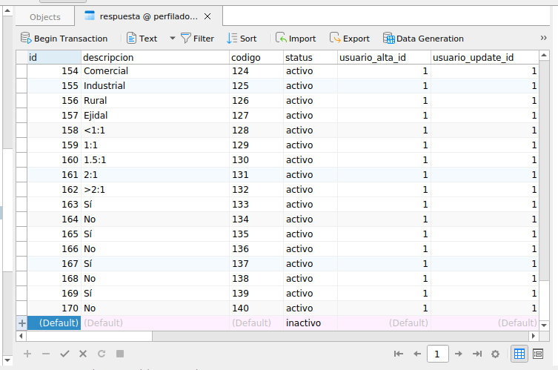Select the new-row inactivo status cell
Image resolution: width=558 pixels, height=370 pixels.
[x=310, y=323]
